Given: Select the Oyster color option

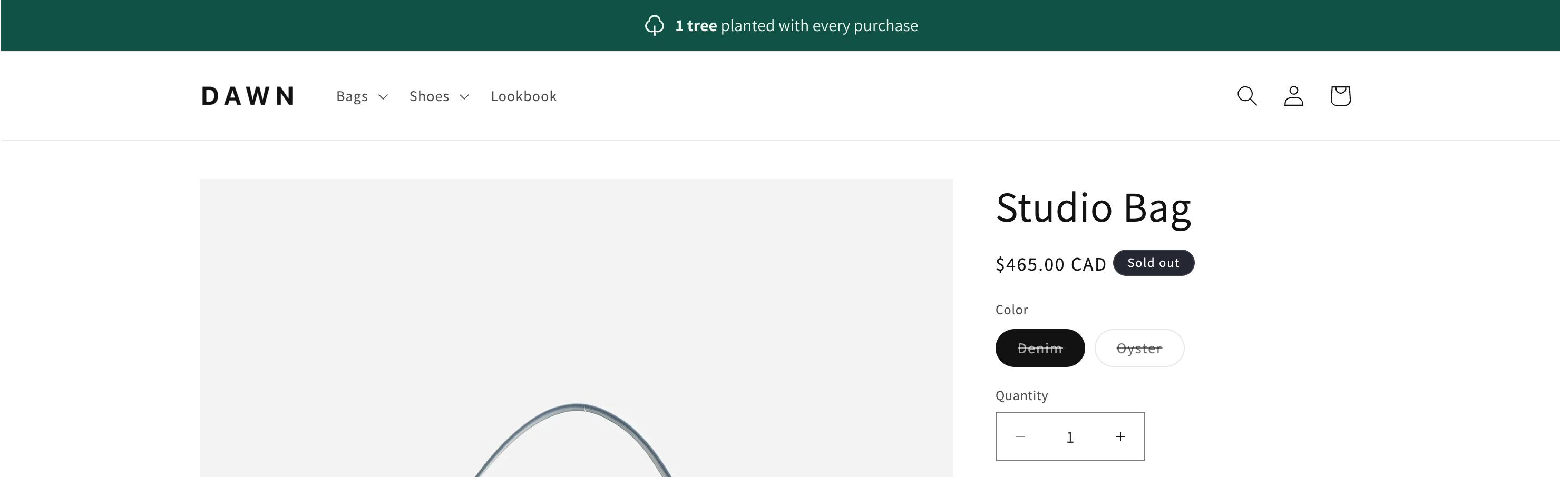Looking at the screenshot, I should point(1139,348).
